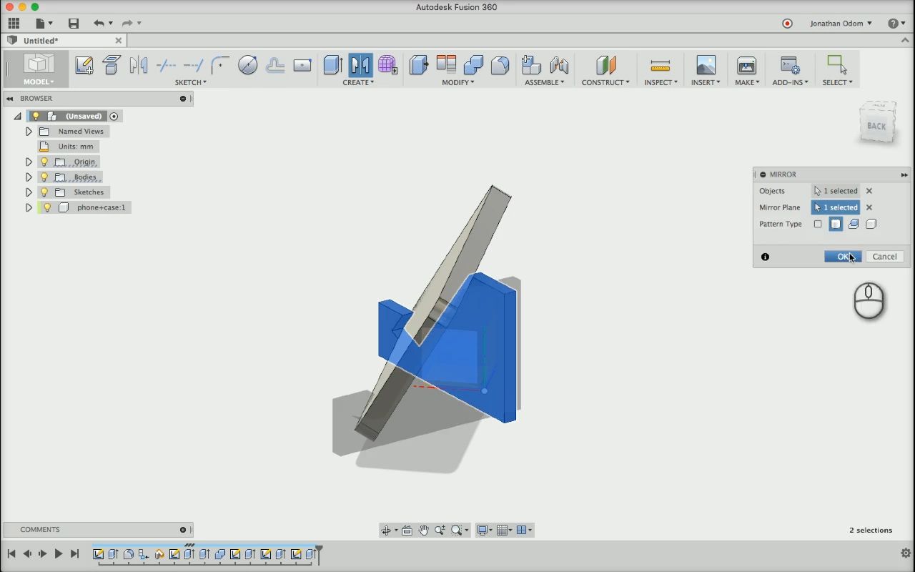Open timeline settings gear

tap(906, 553)
